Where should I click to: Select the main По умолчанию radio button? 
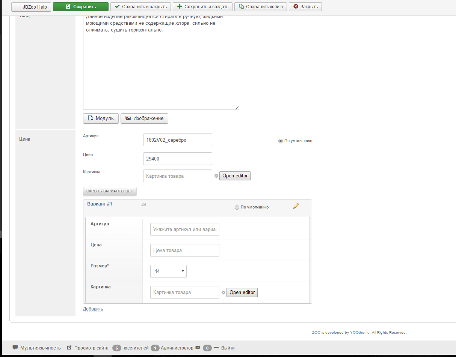280,141
